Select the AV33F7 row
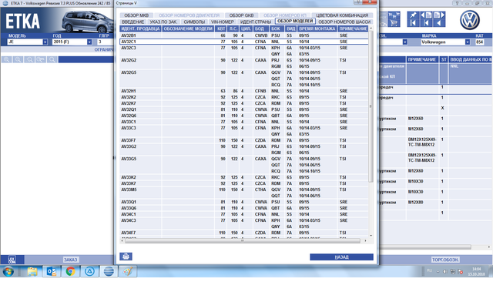Screen dimensions: 493x282 tap(244, 140)
